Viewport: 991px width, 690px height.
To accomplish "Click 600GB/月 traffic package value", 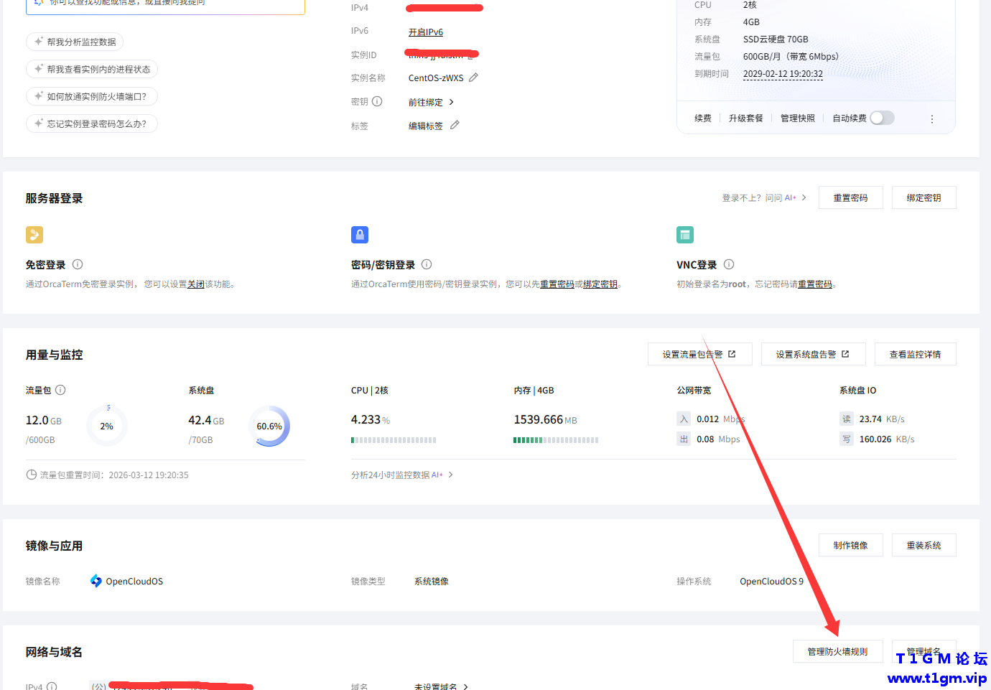I will tap(791, 56).
